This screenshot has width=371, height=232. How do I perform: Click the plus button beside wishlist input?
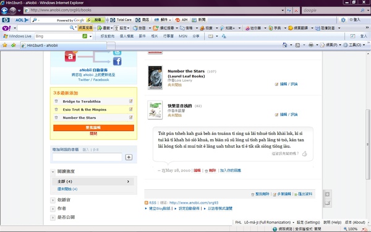tap(129, 157)
